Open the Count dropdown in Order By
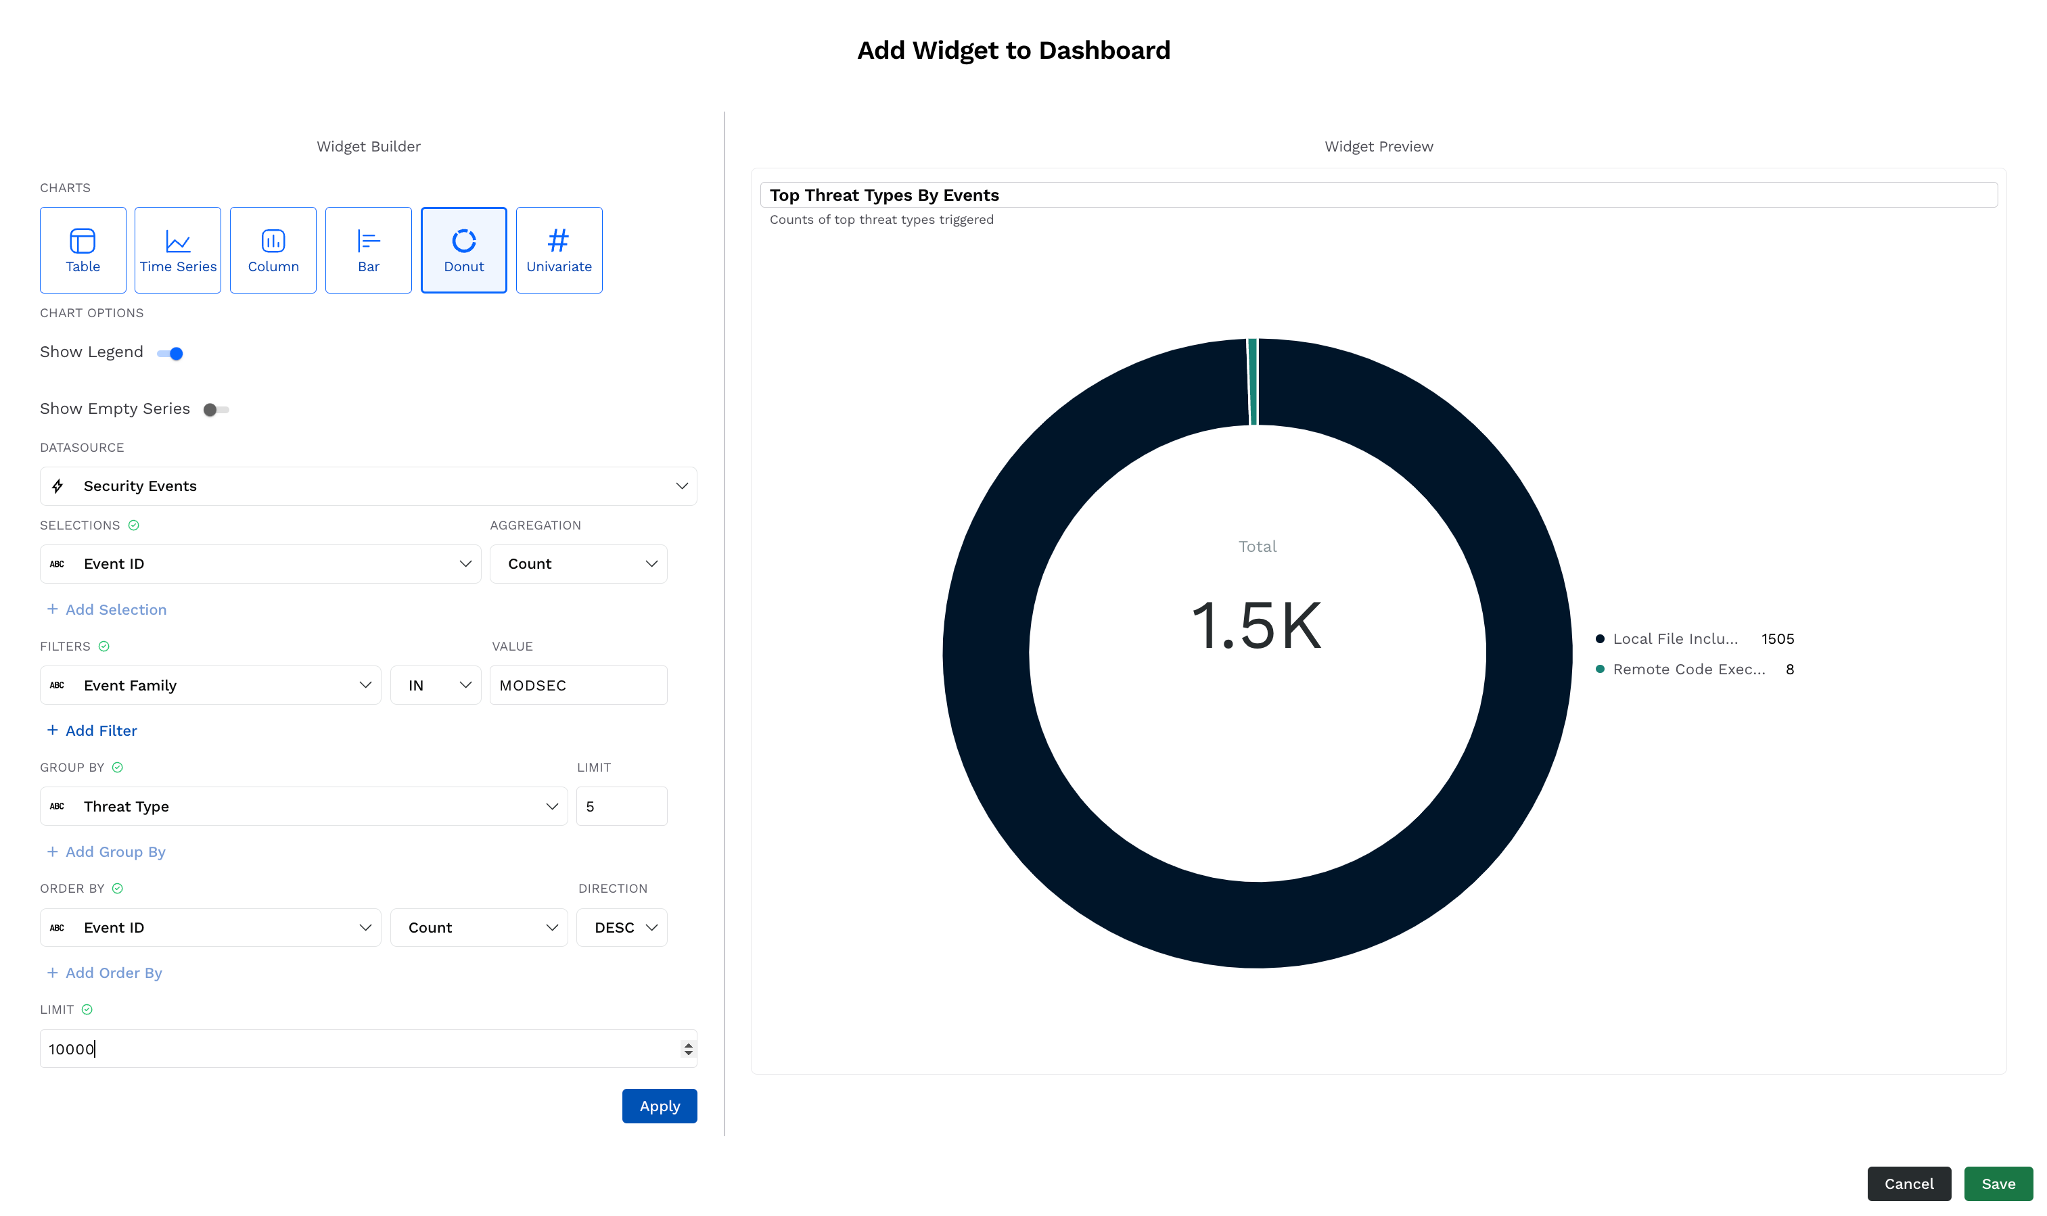Screen dimensions: 2047x1216 point(478,928)
